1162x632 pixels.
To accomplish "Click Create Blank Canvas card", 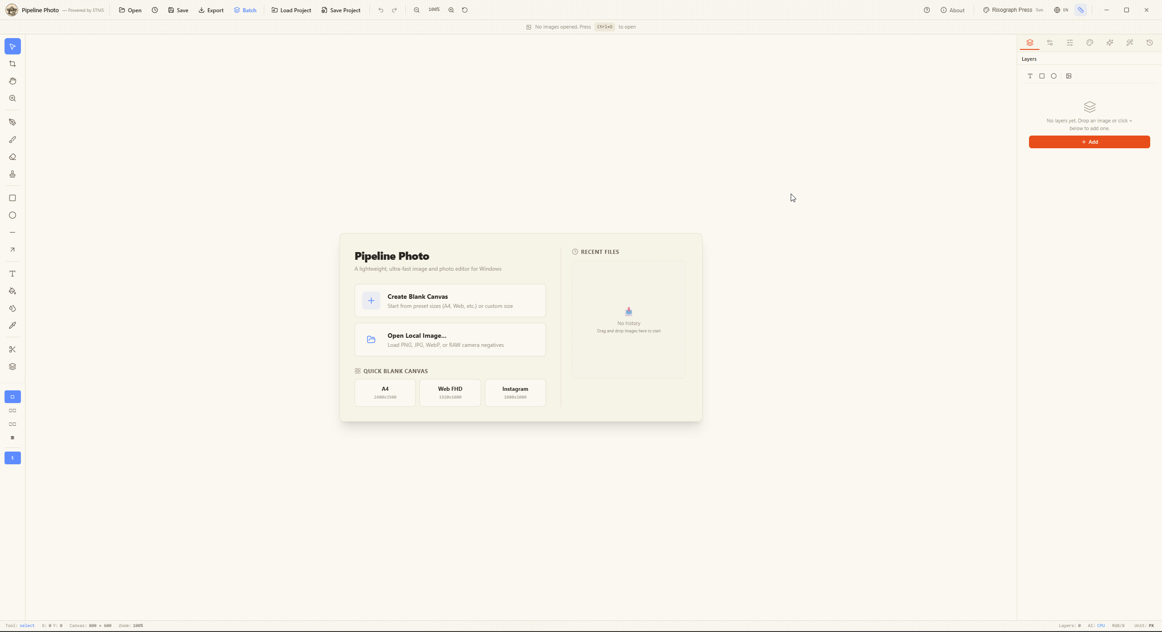I will pyautogui.click(x=450, y=301).
